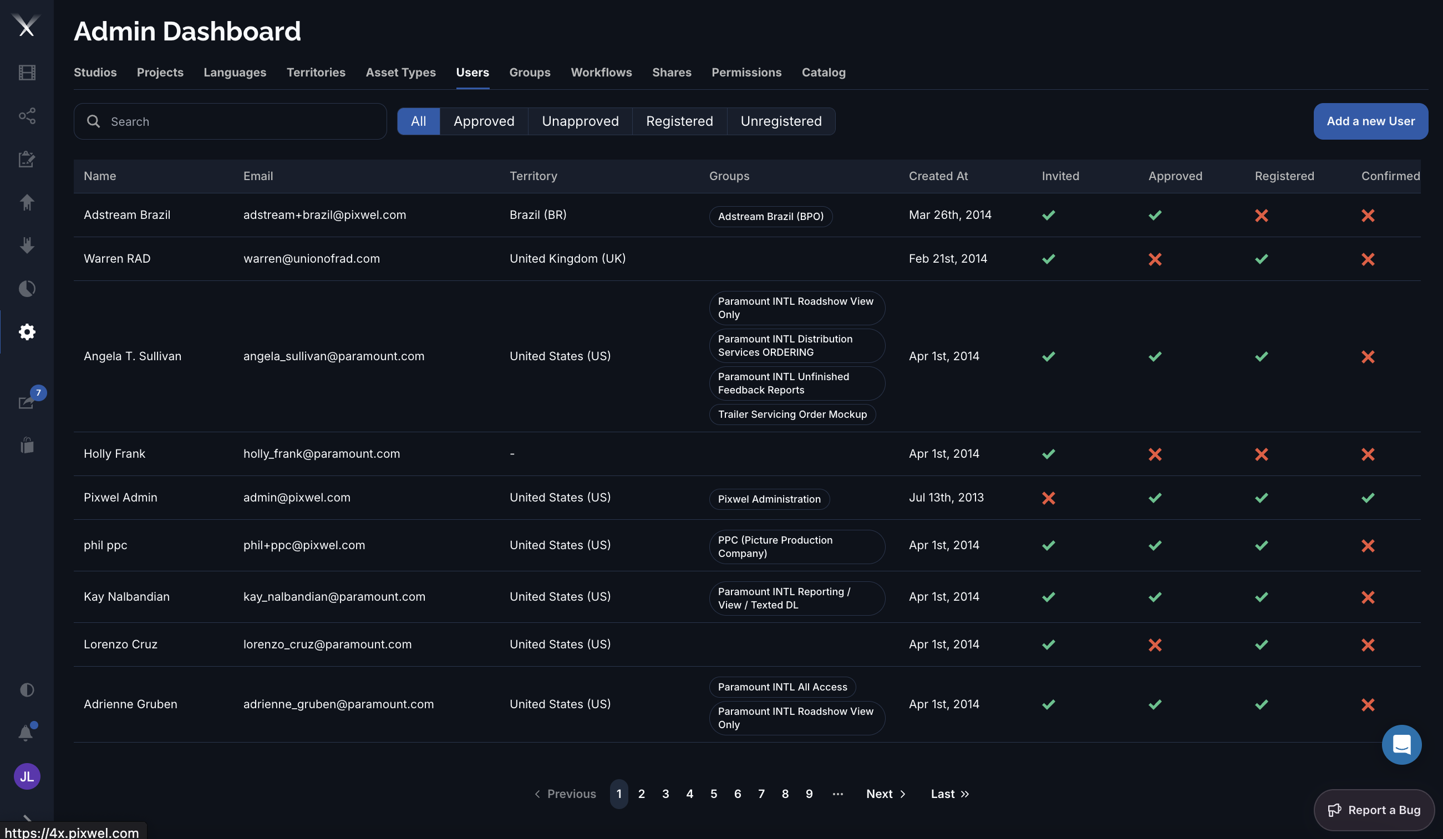Click Warren RAD's Approved red cross

1155,259
